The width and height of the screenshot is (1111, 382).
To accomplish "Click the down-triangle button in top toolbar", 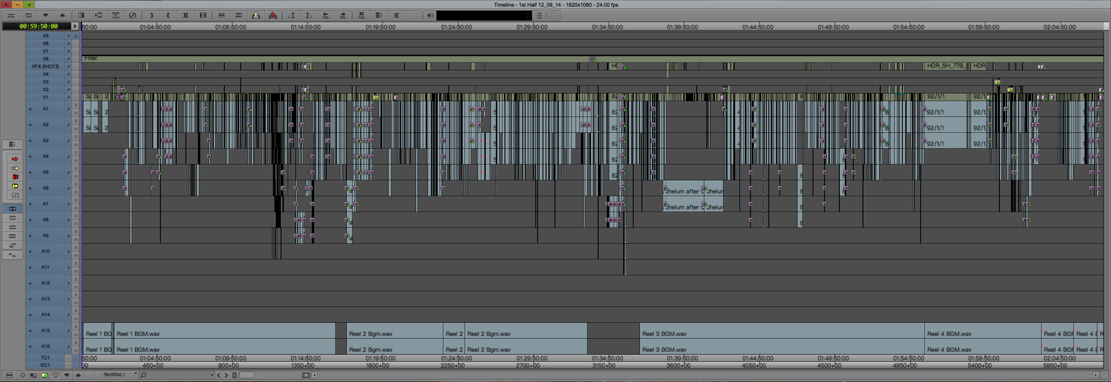I will (45, 16).
